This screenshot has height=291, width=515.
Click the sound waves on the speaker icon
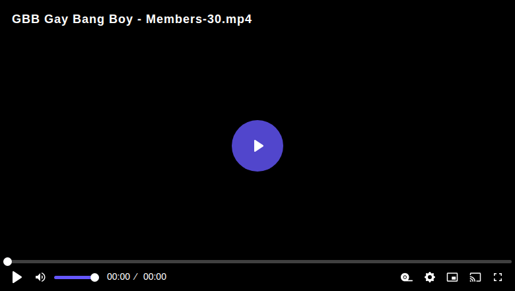pyautogui.click(x=44, y=277)
